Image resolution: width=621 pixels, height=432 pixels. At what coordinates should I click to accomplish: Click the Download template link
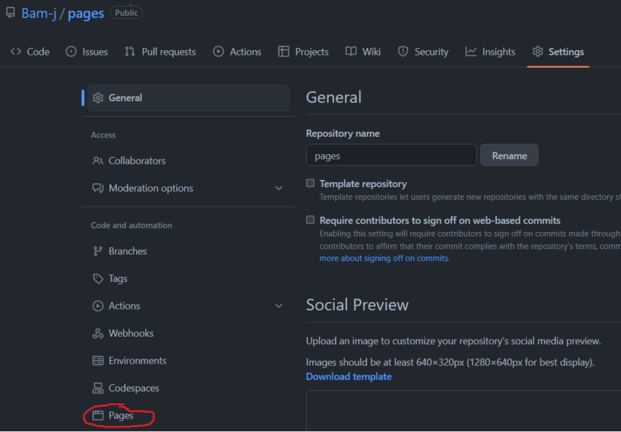pyautogui.click(x=349, y=377)
